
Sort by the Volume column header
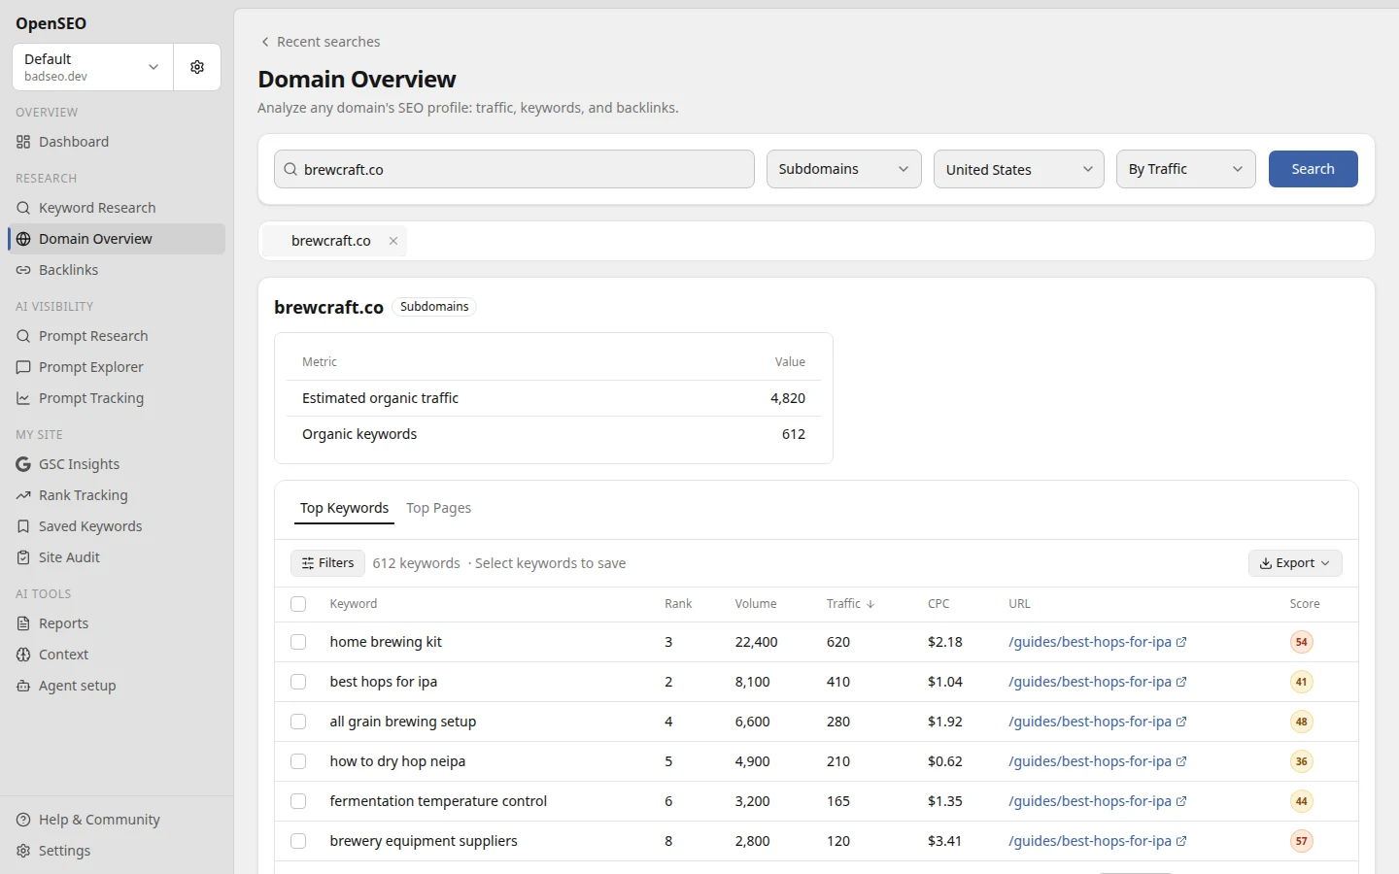[756, 604]
